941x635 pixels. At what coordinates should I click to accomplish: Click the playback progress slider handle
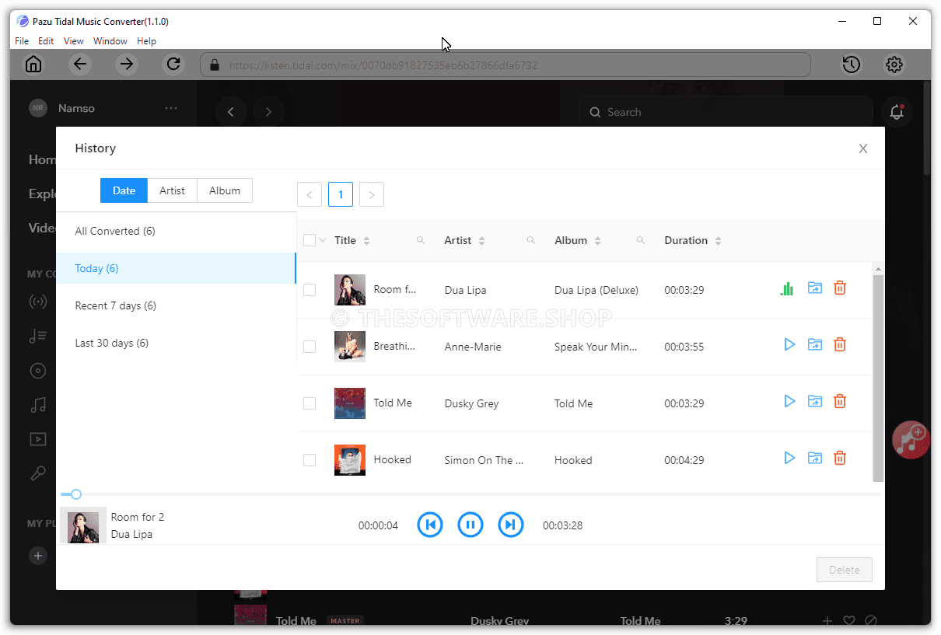pyautogui.click(x=76, y=494)
